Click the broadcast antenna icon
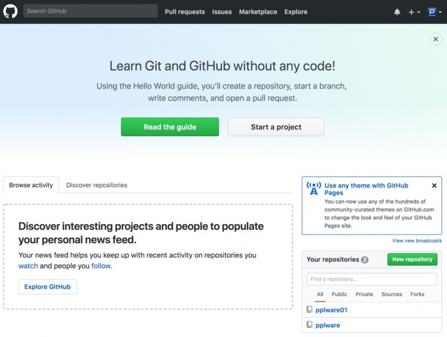The image size is (447, 337). (x=314, y=189)
